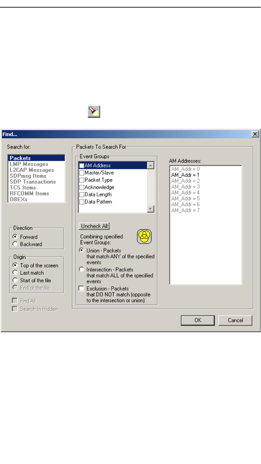261x464 pixels.
Task: Confirm search with OK button
Action: pyautogui.click(x=198, y=320)
